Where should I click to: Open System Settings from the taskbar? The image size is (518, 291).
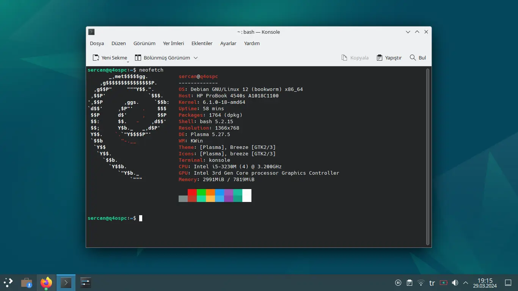coord(86,283)
